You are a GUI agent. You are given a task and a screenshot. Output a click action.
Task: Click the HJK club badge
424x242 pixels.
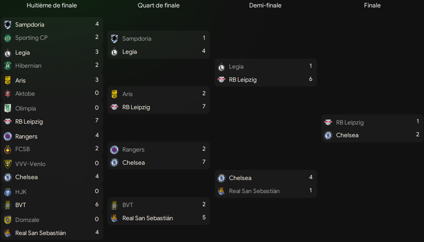[x=7, y=192]
